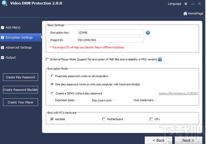Enable External Player Mode checkbox
The width and height of the screenshot is (206, 144).
click(x=47, y=59)
